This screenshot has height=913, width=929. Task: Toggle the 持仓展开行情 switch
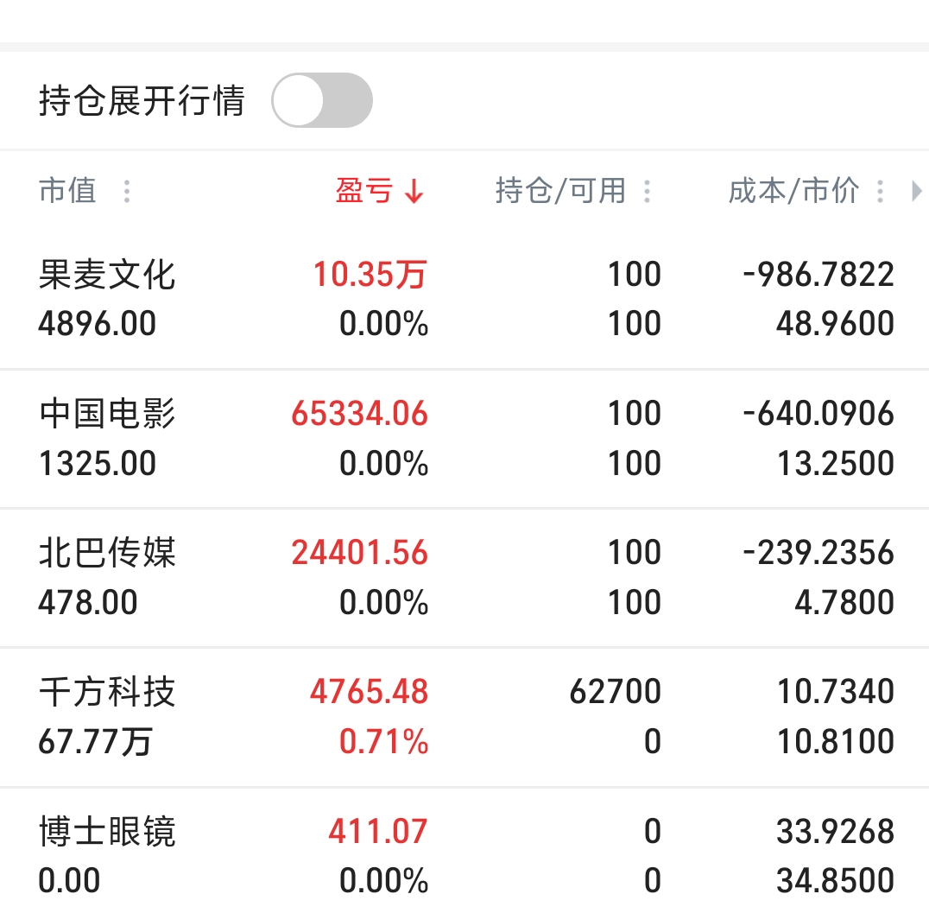322,100
